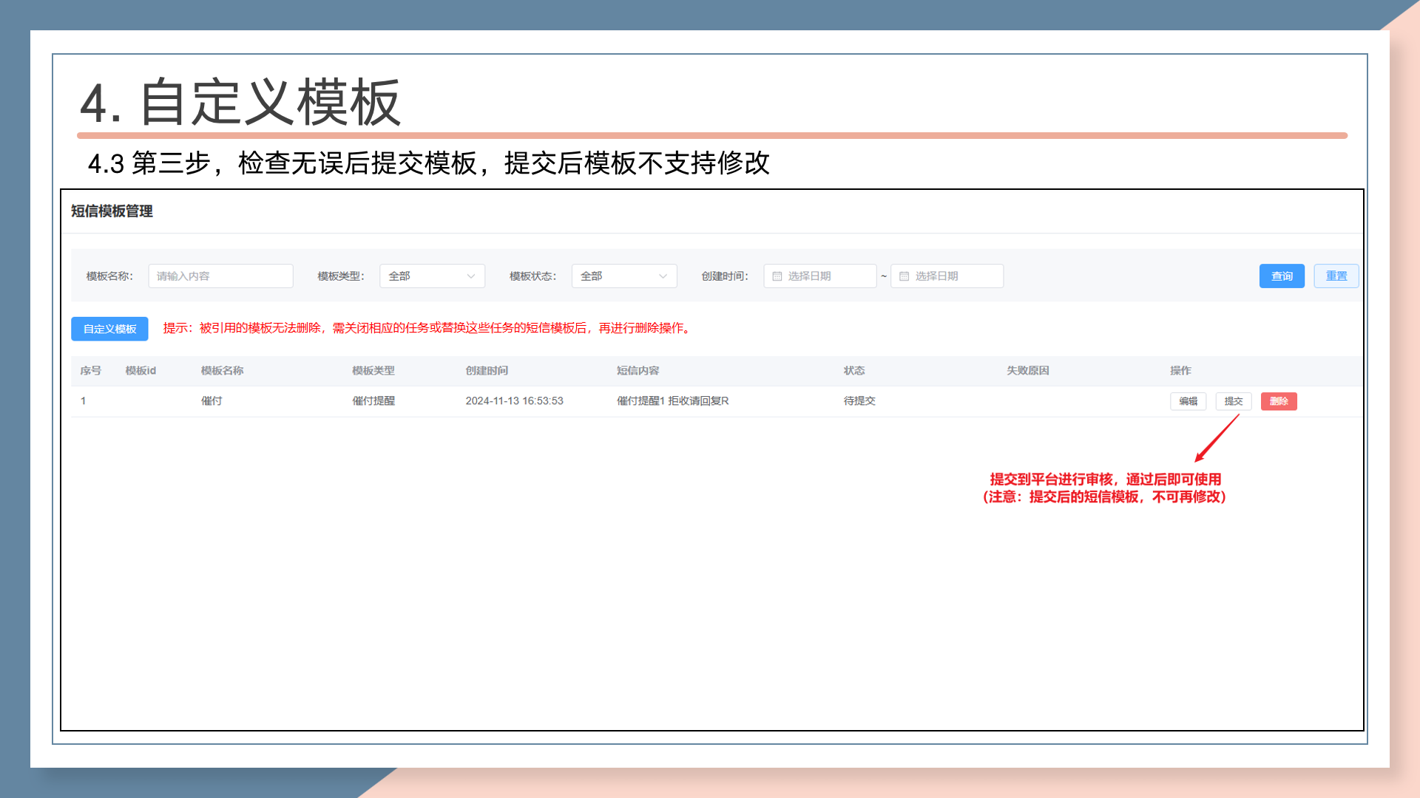
Task: Select the 催付提醒1 短信内容 cell
Action: 672,401
